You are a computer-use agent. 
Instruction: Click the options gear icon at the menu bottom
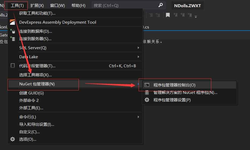tap(13, 139)
